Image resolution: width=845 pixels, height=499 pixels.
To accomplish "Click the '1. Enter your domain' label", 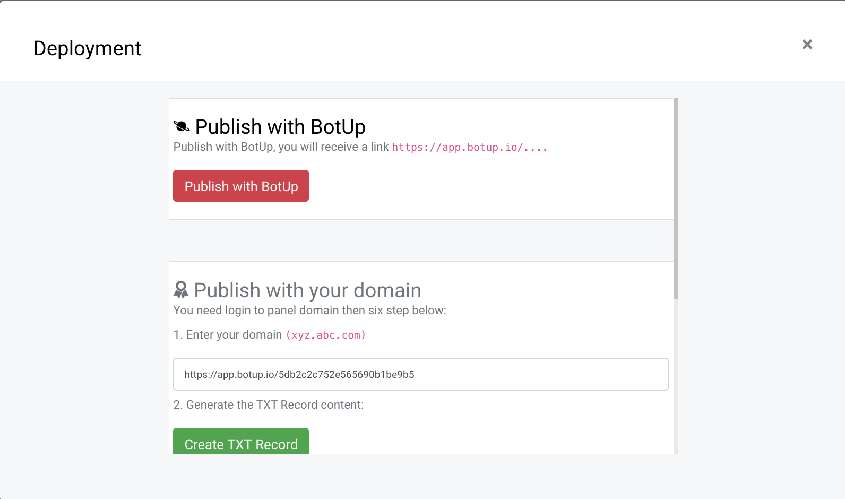I will pyautogui.click(x=228, y=335).
